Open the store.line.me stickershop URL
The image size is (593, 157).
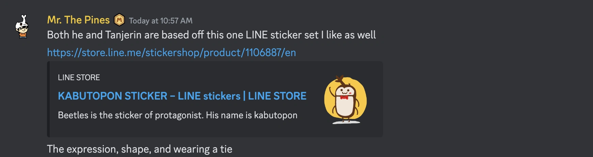tap(172, 52)
